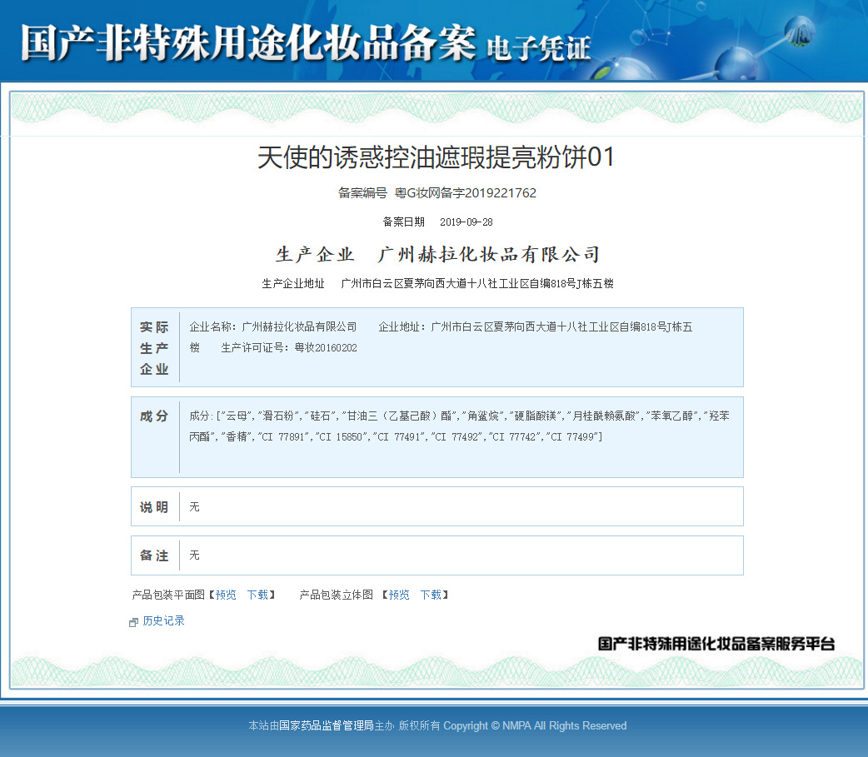The width and height of the screenshot is (868, 757).
Task: Click ingredient 硬脂酸镁 in list
Action: click(x=536, y=416)
